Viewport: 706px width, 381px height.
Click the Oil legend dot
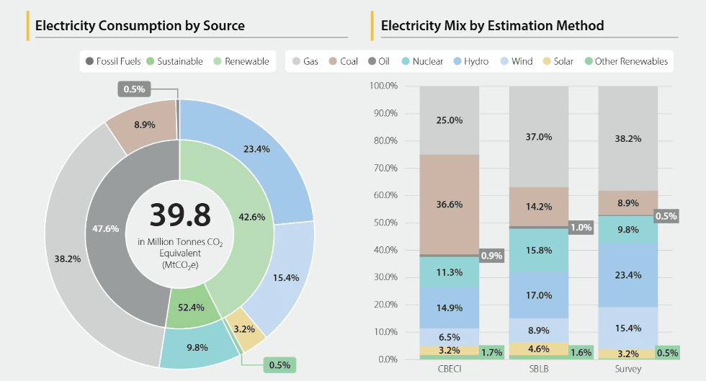(372, 61)
